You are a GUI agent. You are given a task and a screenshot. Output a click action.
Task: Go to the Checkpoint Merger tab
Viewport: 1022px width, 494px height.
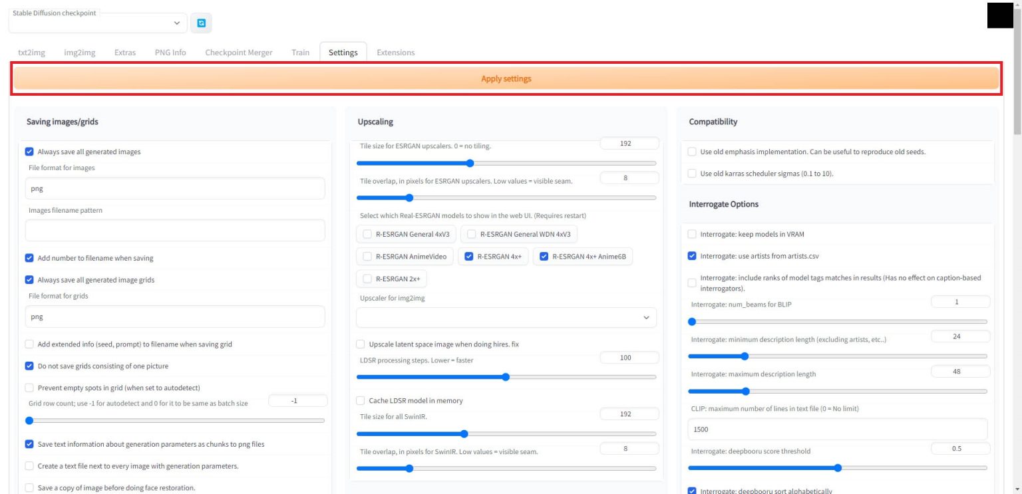click(x=238, y=53)
